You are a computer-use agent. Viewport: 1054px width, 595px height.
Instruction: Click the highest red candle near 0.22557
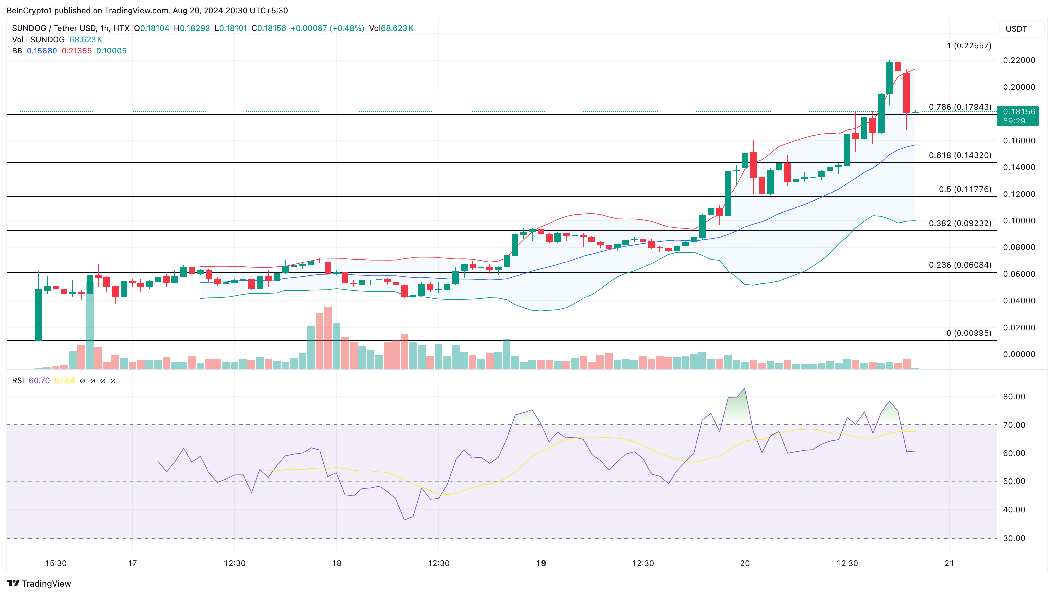(x=898, y=67)
